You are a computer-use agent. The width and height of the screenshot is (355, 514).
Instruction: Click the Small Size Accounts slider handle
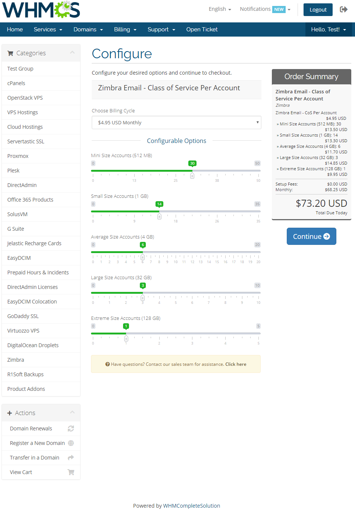(x=159, y=216)
